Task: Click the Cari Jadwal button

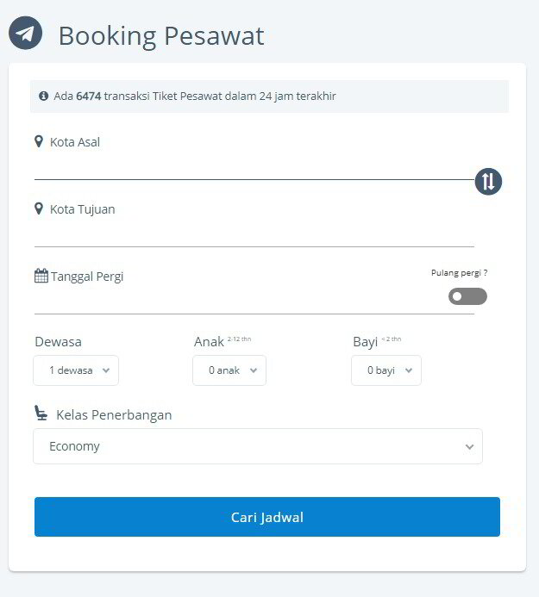Action: pos(267,517)
